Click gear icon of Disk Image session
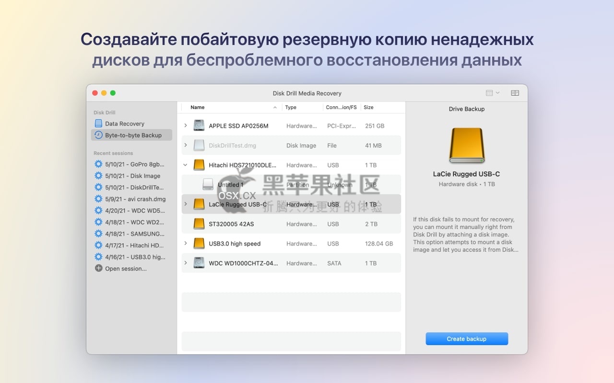This screenshot has width=614, height=383. [98, 176]
